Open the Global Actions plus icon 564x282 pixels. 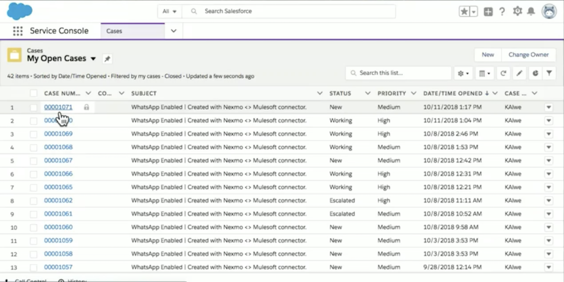(488, 12)
